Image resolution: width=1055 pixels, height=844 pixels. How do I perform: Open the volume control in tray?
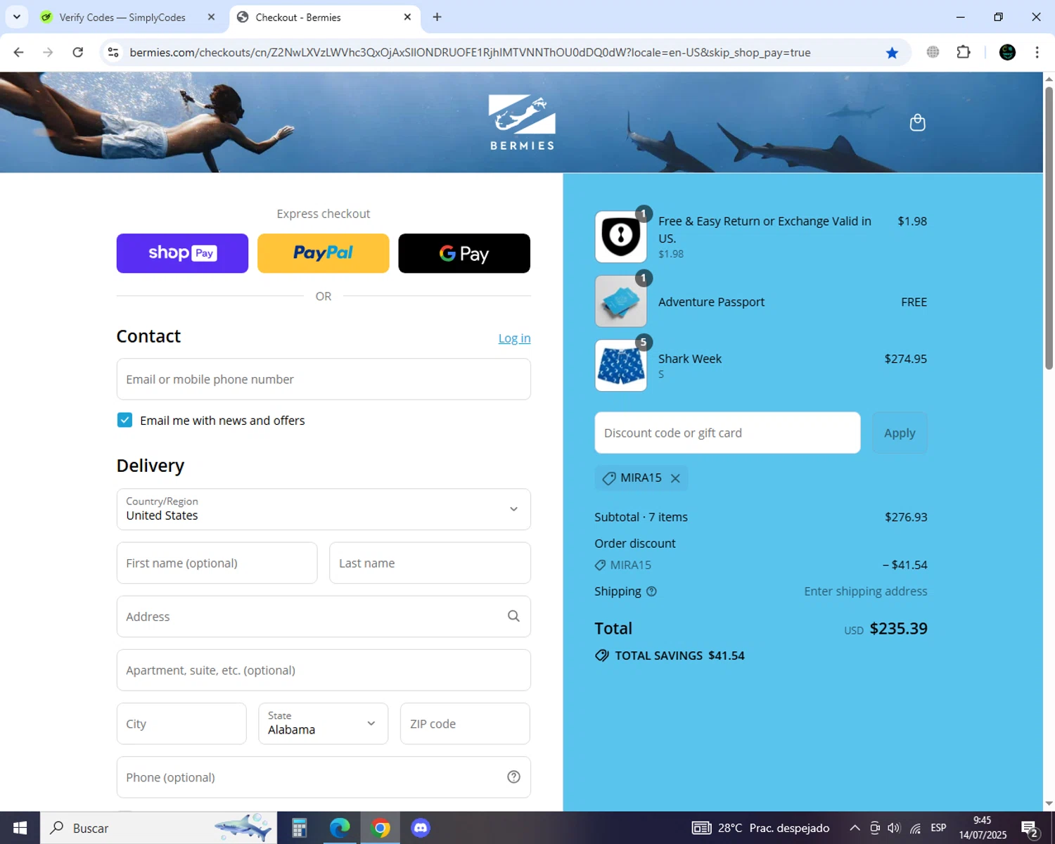[x=894, y=828]
